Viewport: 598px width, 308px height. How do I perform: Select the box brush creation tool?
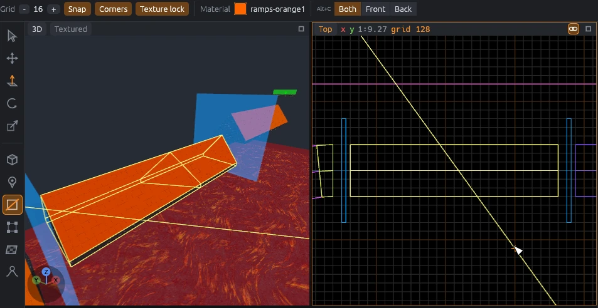[x=12, y=160]
